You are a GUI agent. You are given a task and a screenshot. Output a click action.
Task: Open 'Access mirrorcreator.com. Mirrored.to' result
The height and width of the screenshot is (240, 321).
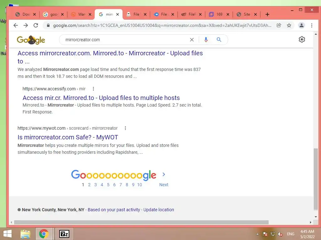(x=110, y=57)
